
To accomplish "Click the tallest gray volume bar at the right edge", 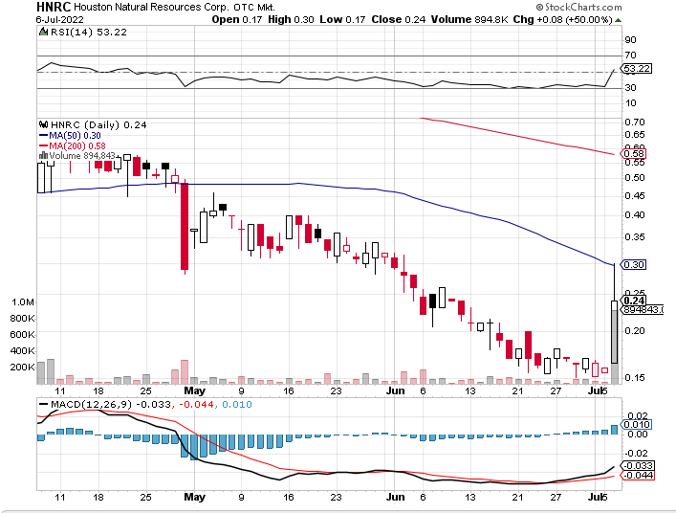I will (x=615, y=347).
